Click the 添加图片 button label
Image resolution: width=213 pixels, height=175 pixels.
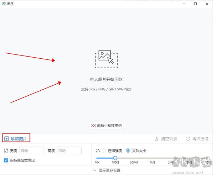coord(19,139)
